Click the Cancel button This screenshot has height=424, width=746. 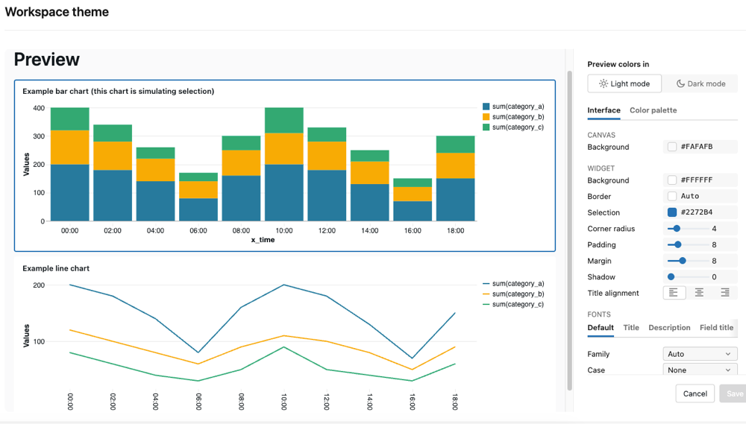(x=695, y=393)
